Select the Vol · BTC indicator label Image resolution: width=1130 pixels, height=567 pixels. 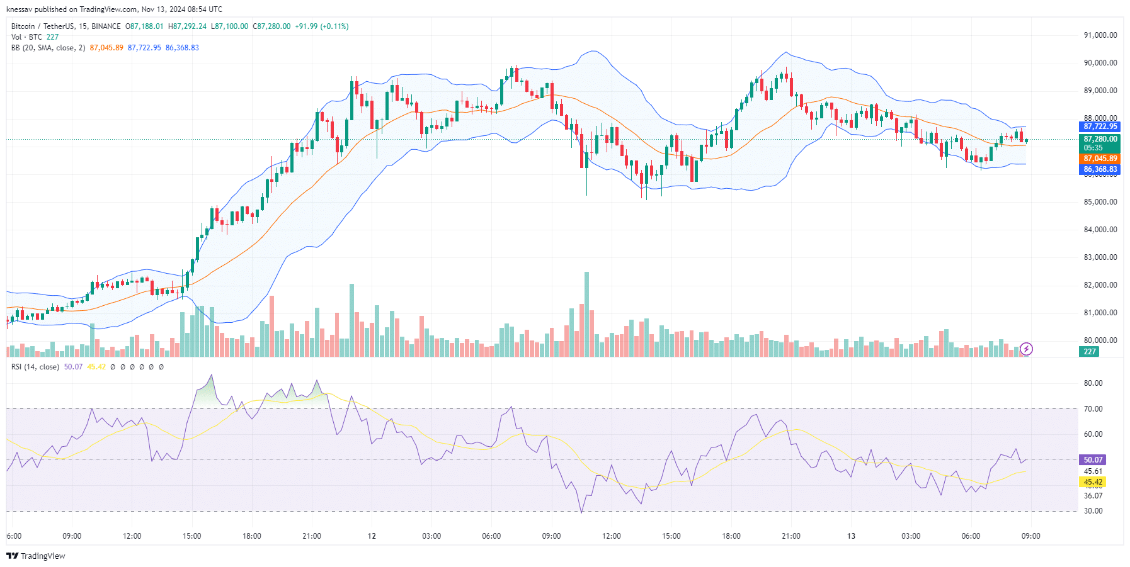(x=26, y=37)
